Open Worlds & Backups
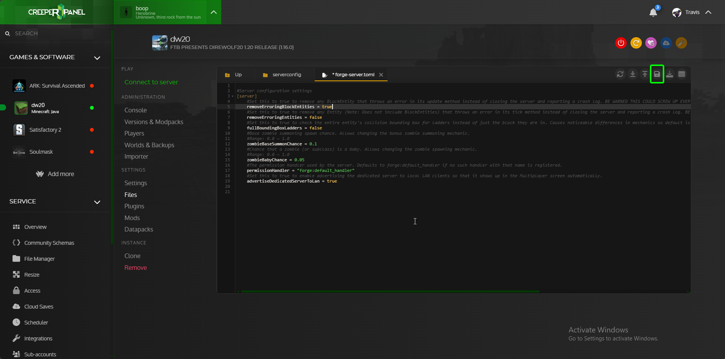This screenshot has height=359, width=725. click(149, 145)
